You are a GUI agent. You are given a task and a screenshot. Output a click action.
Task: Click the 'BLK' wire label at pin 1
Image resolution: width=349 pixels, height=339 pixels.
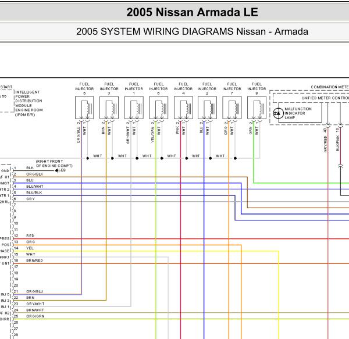pyautogui.click(x=30, y=168)
